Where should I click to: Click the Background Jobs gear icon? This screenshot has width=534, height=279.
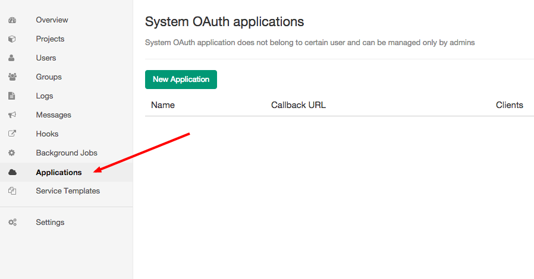[x=12, y=153]
